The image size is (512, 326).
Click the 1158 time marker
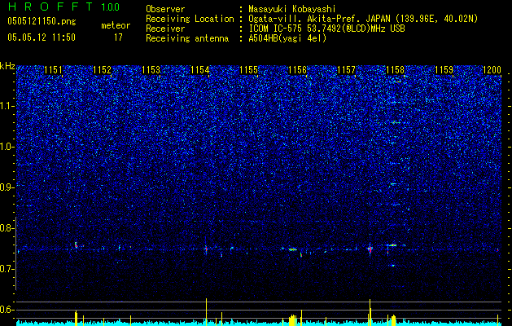pos(395,70)
